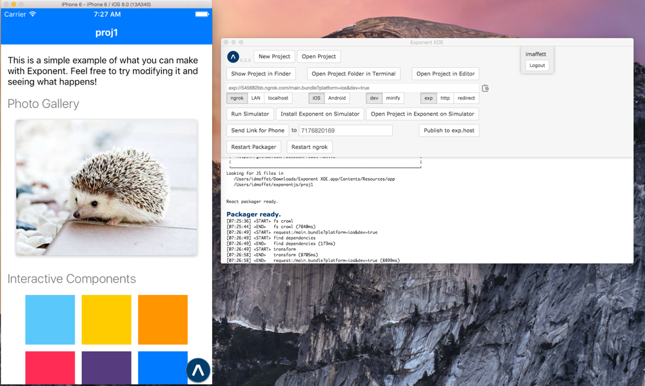Click the exponentjs/proj1 path in log
This screenshot has width=645, height=386.
273,185
